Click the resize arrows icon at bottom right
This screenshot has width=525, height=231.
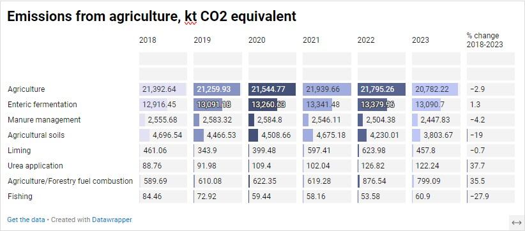pos(517,223)
